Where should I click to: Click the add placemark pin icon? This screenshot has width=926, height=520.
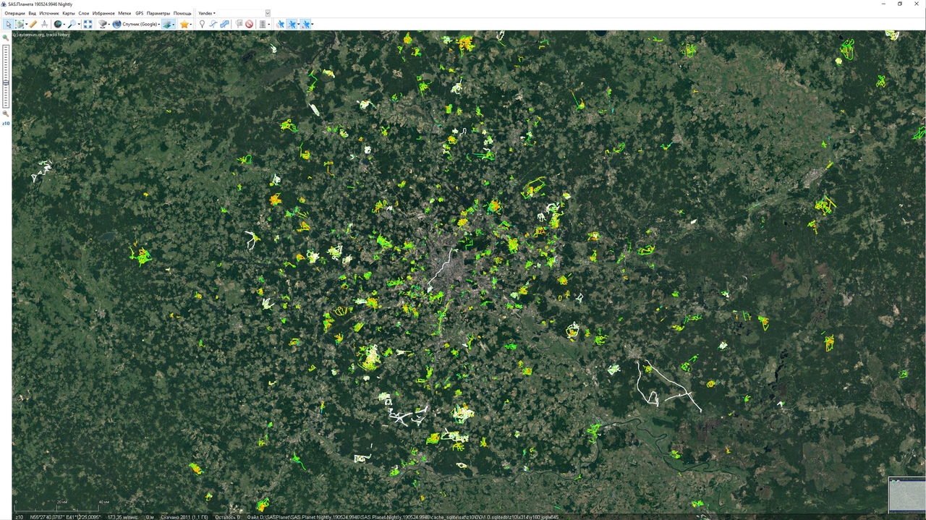[x=202, y=24]
